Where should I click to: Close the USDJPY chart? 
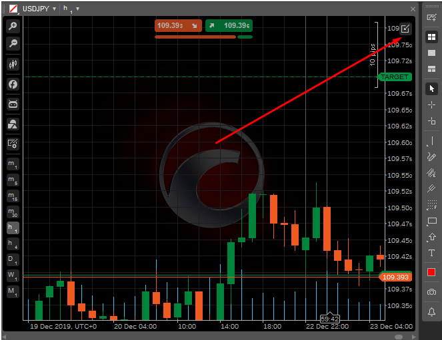413,9
